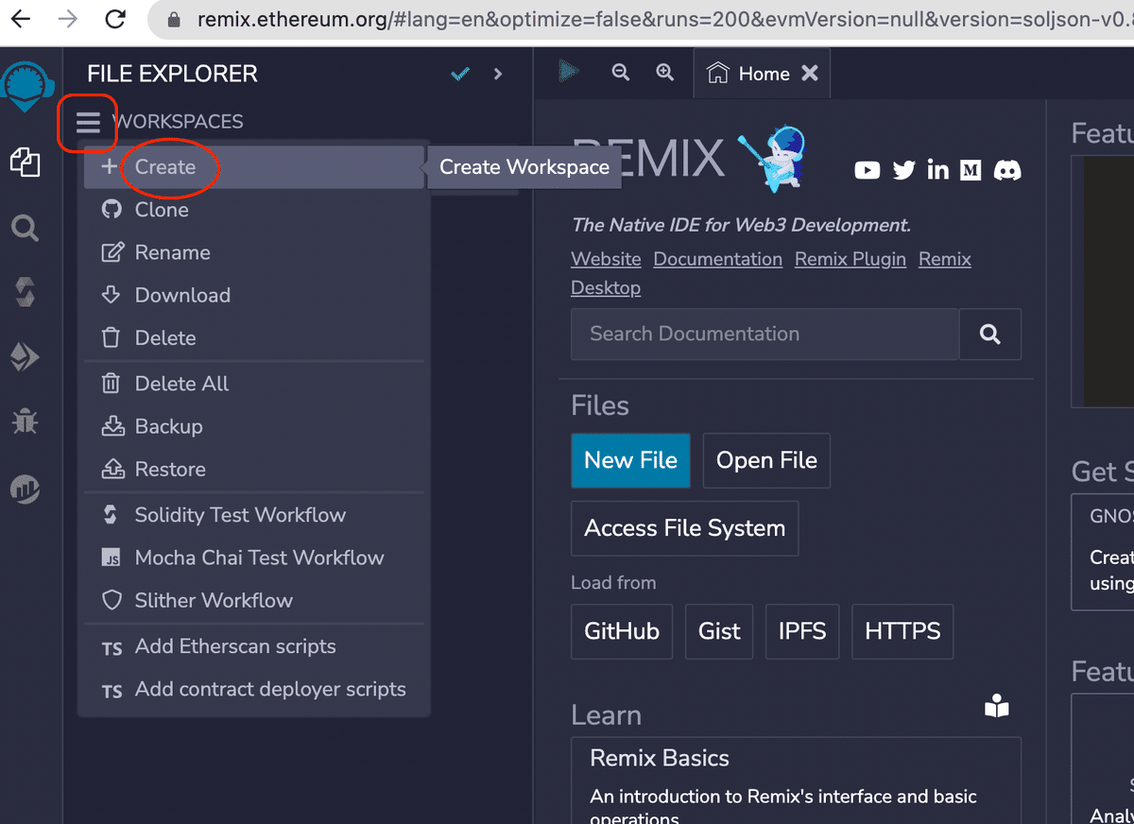Select Slither Workflow menu item
This screenshot has height=824, width=1134.
[x=254, y=600]
